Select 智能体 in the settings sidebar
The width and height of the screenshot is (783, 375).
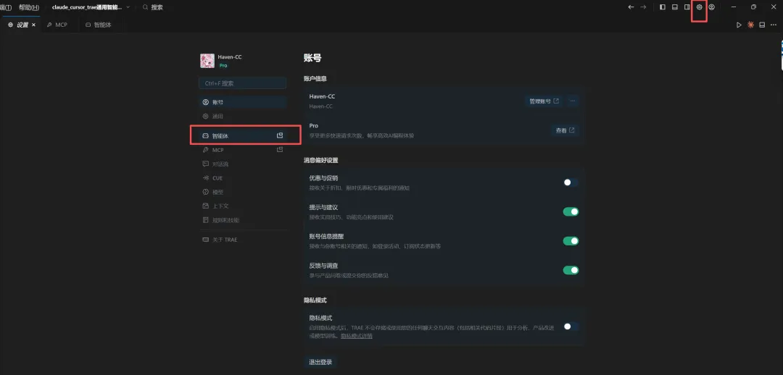242,135
